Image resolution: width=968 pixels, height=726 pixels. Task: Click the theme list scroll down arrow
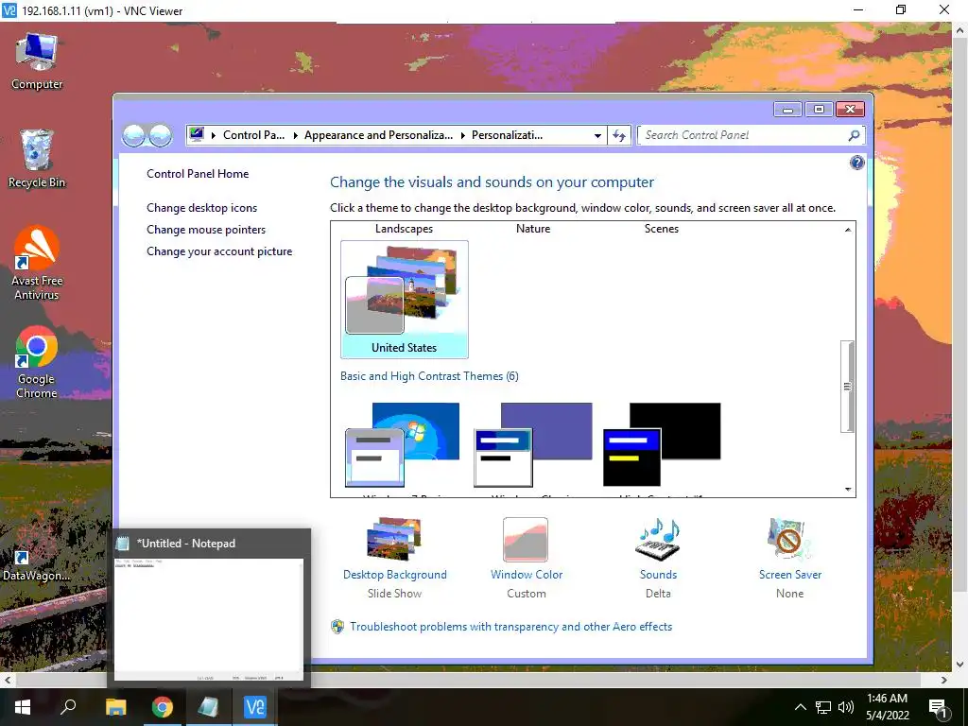pos(848,489)
